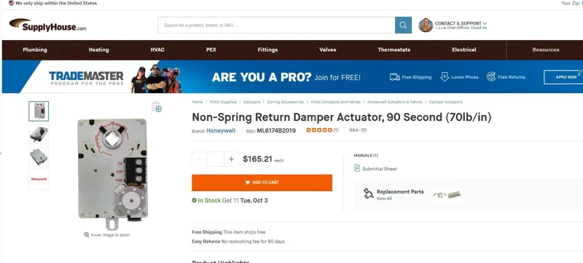
Task: Select the second product image thumbnail
Action: [x=39, y=134]
